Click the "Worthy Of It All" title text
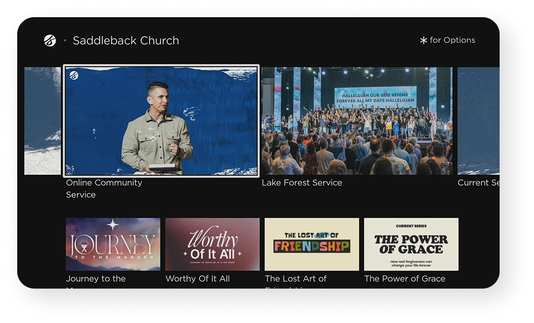Image resolution: width=534 pixels, height=323 pixels. pyautogui.click(x=197, y=278)
